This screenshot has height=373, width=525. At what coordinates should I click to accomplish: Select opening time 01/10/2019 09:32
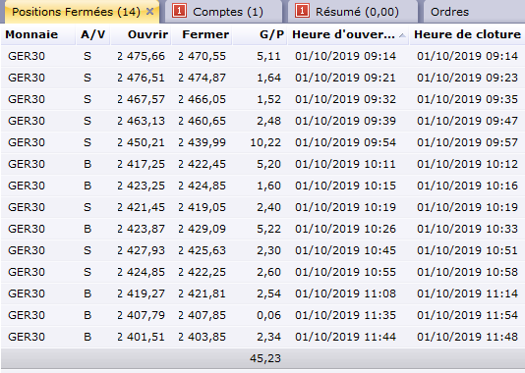345,99
